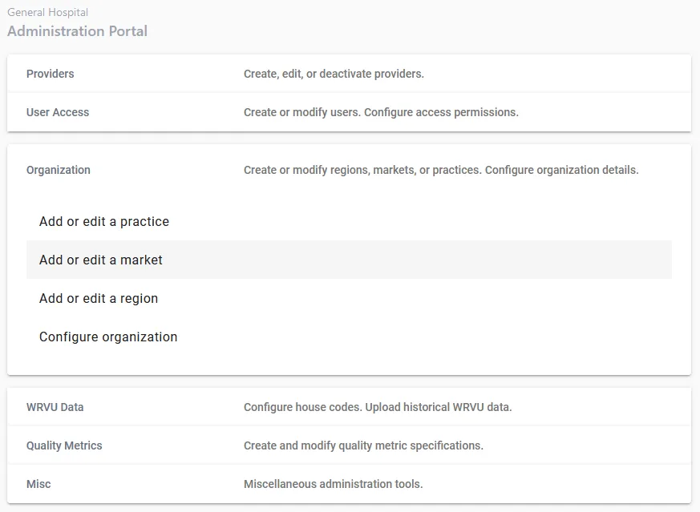The height and width of the screenshot is (512, 700).
Task: Open 'Add or edit a market'
Action: pos(101,260)
